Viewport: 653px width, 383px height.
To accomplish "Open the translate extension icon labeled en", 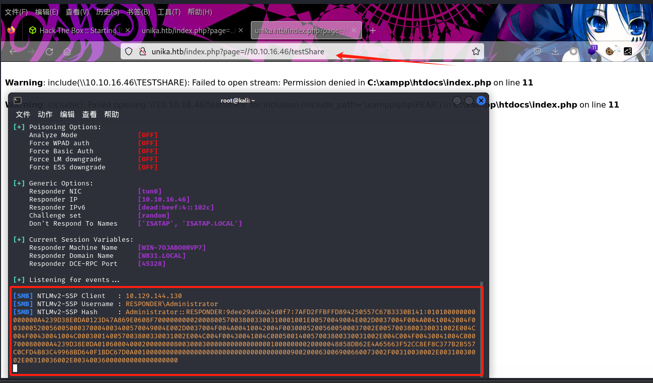I will coord(627,51).
